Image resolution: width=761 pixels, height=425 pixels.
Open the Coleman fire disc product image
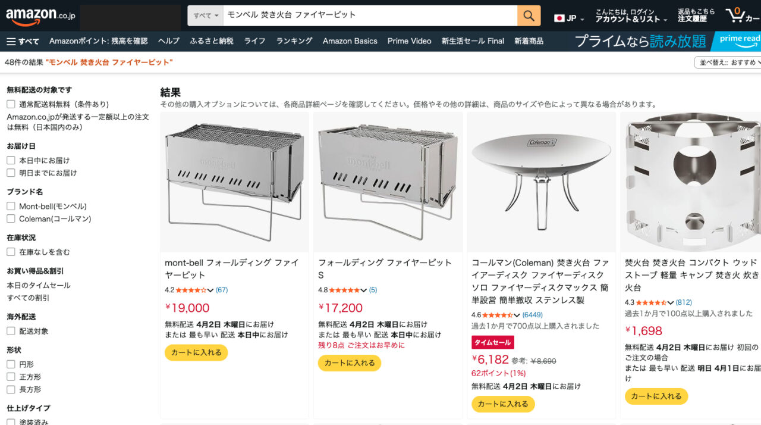[541, 182]
